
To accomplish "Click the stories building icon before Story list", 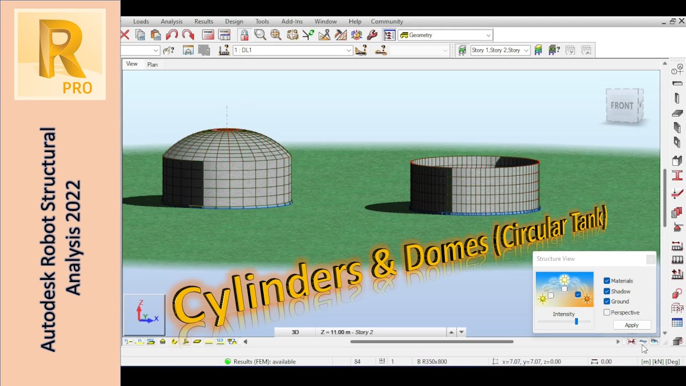I will (x=462, y=50).
